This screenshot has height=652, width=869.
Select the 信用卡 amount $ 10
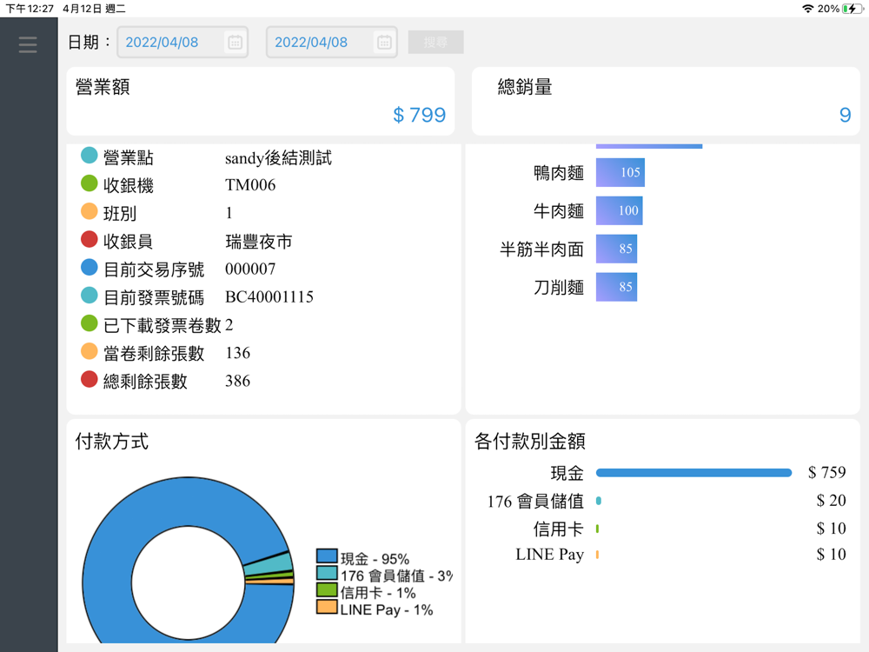832,529
